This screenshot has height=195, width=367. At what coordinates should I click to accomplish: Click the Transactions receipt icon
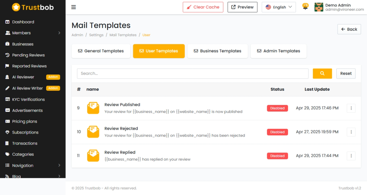pyautogui.click(x=7, y=143)
